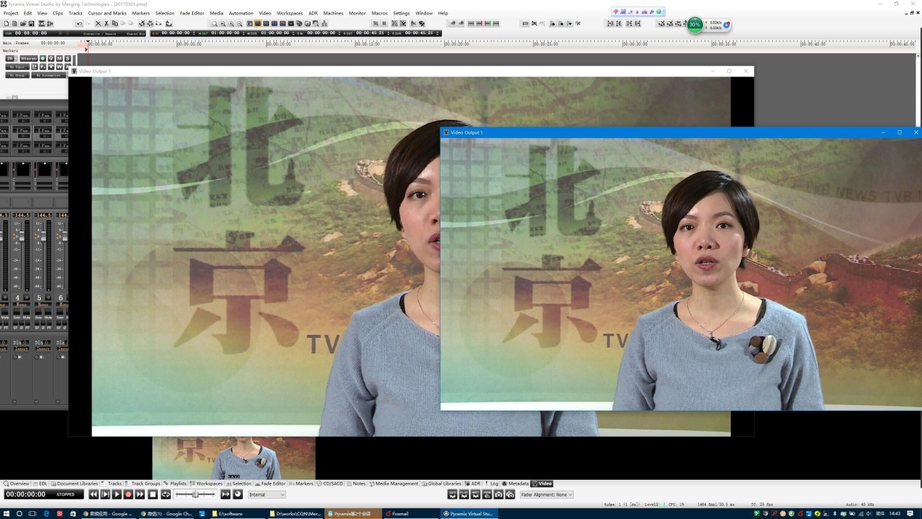Click the camera snapshot icon near Fader Alignment
Screen dimensions: 922x519
pyautogui.click(x=498, y=494)
